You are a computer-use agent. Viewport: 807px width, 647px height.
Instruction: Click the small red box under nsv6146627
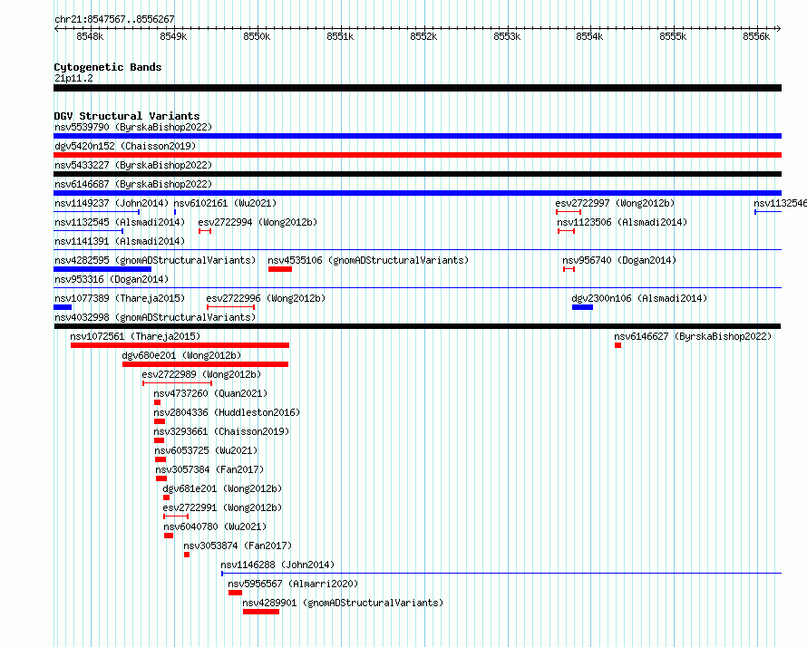point(617,345)
